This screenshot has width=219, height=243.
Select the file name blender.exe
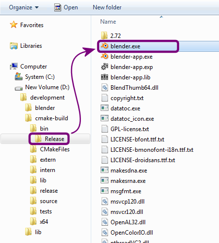tap(125, 46)
